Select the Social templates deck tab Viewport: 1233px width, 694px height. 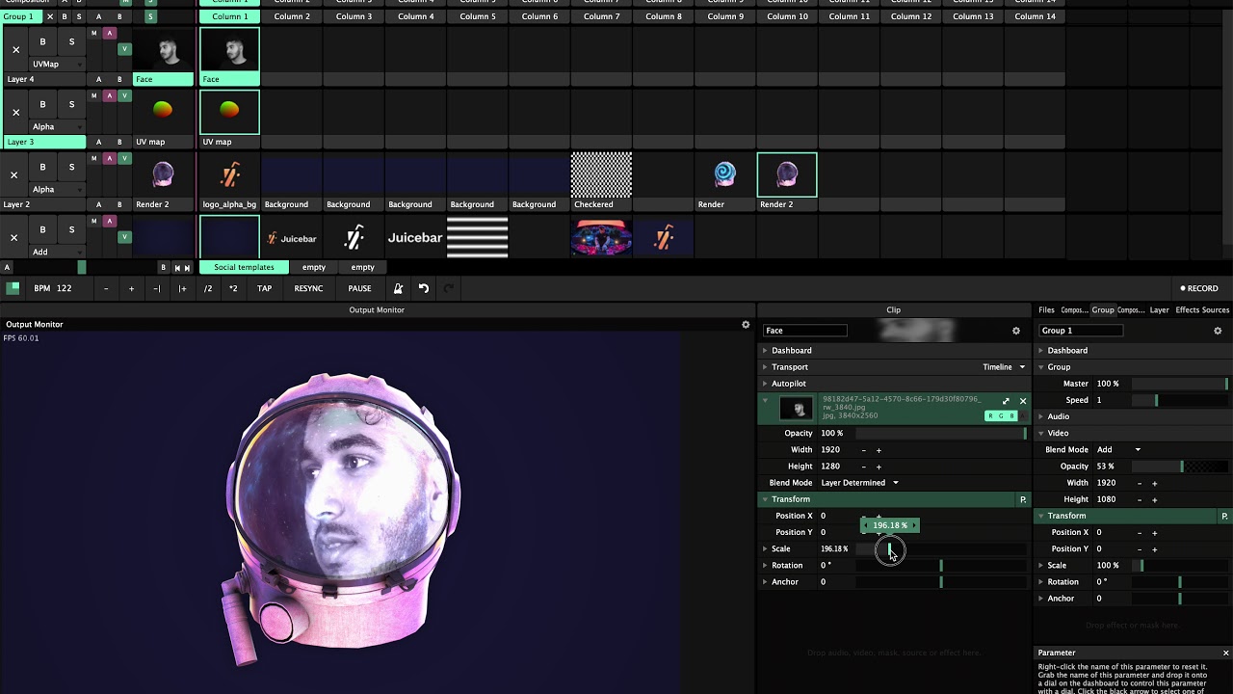click(x=244, y=267)
